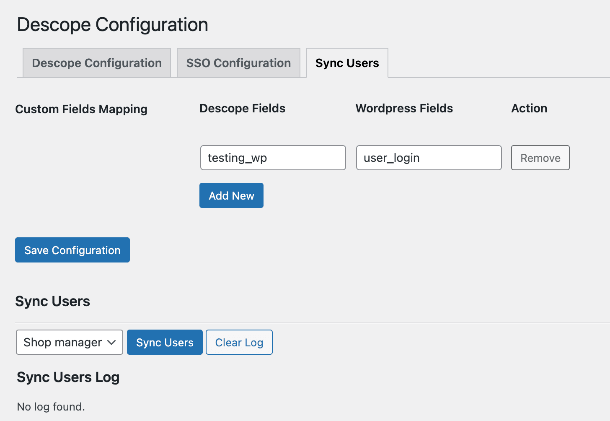This screenshot has width=610, height=421.
Task: Click the Action column header
Action: click(529, 108)
